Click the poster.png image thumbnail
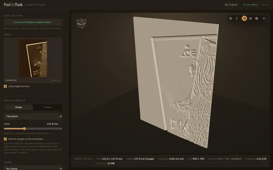Image resolution: width=273 pixels, height=170 pixels. pyautogui.click(x=33, y=58)
